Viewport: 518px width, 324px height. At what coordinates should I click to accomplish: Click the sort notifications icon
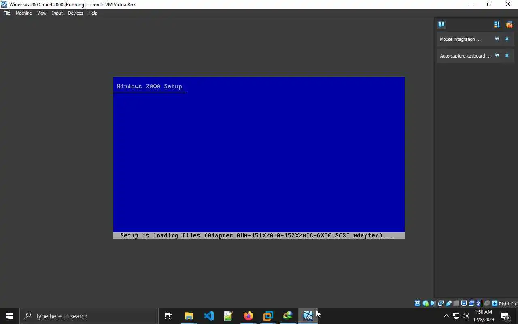pyautogui.click(x=497, y=24)
